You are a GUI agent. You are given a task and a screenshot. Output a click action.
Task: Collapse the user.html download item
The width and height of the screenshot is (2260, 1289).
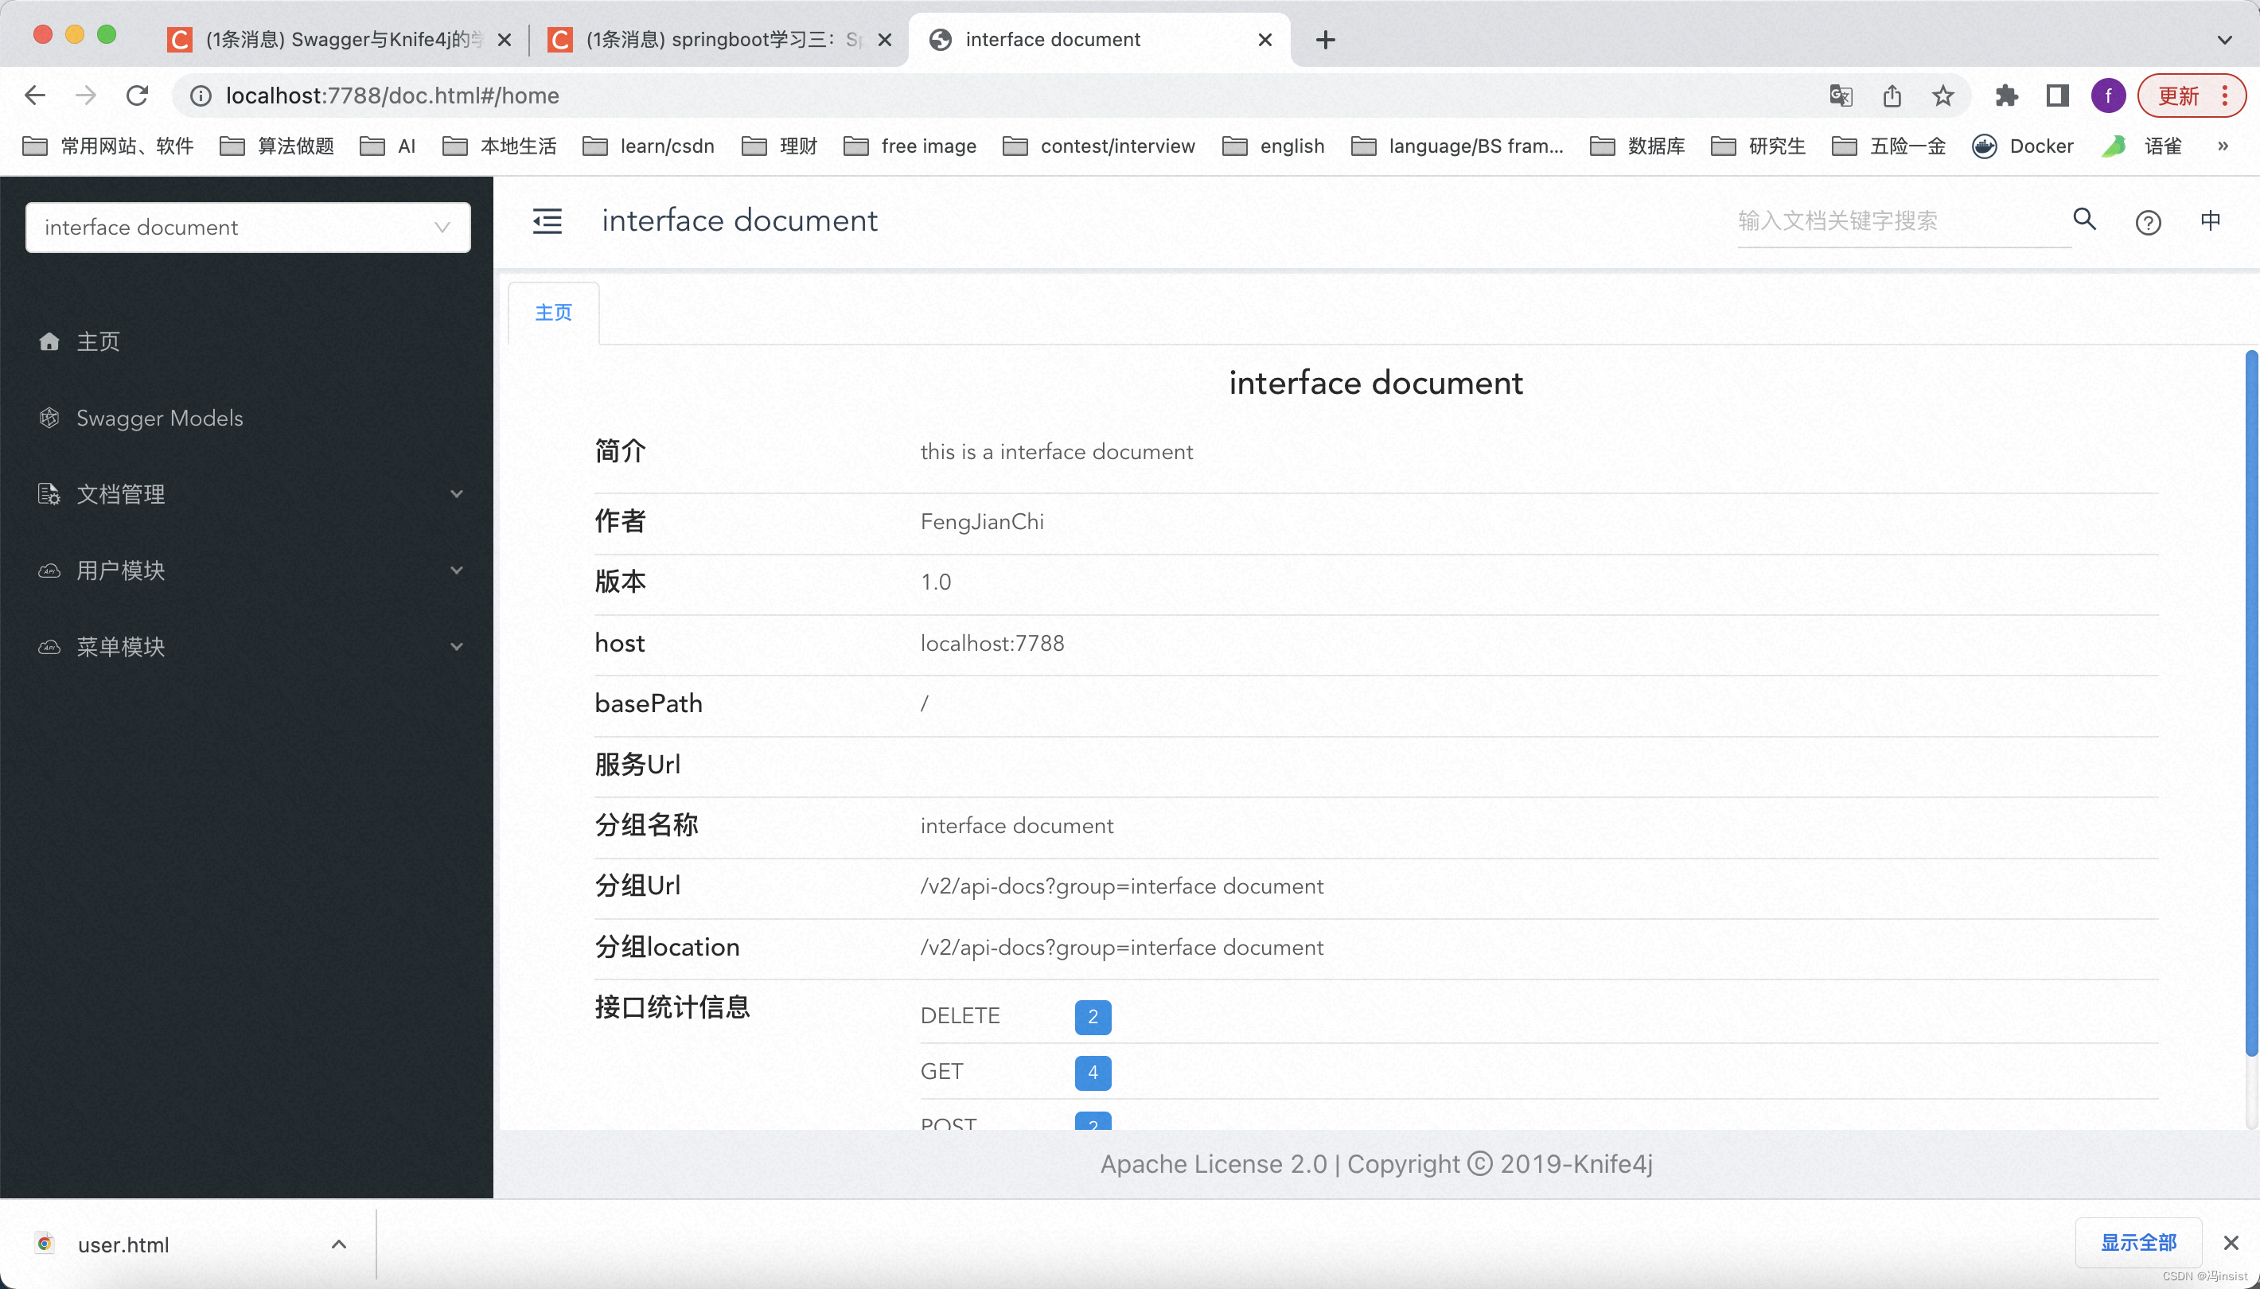pyautogui.click(x=338, y=1244)
